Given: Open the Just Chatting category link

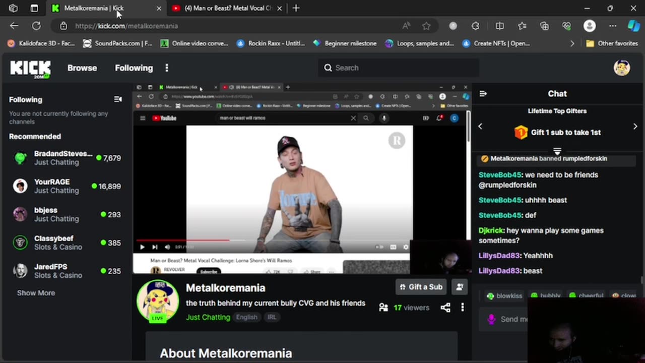Looking at the screenshot, I should pos(208,317).
